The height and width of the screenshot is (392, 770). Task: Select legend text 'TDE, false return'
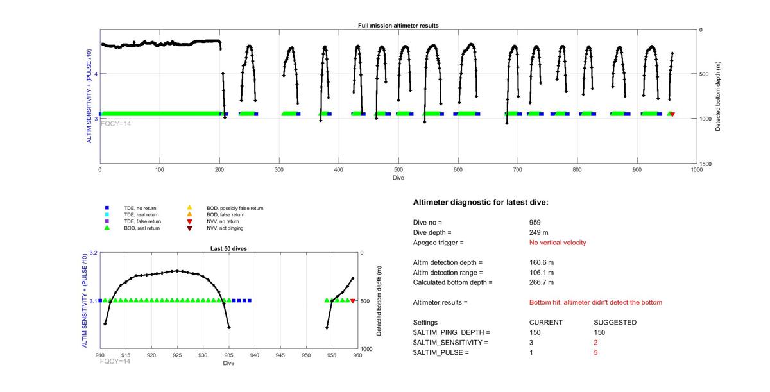pos(142,221)
